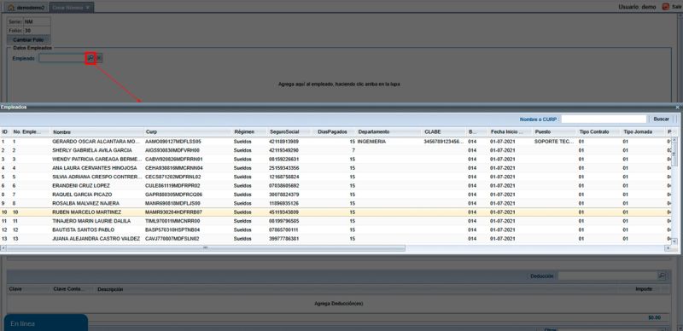Click the clear employee icon beside the magnifier
This screenshot has height=331, width=683.
99,58
